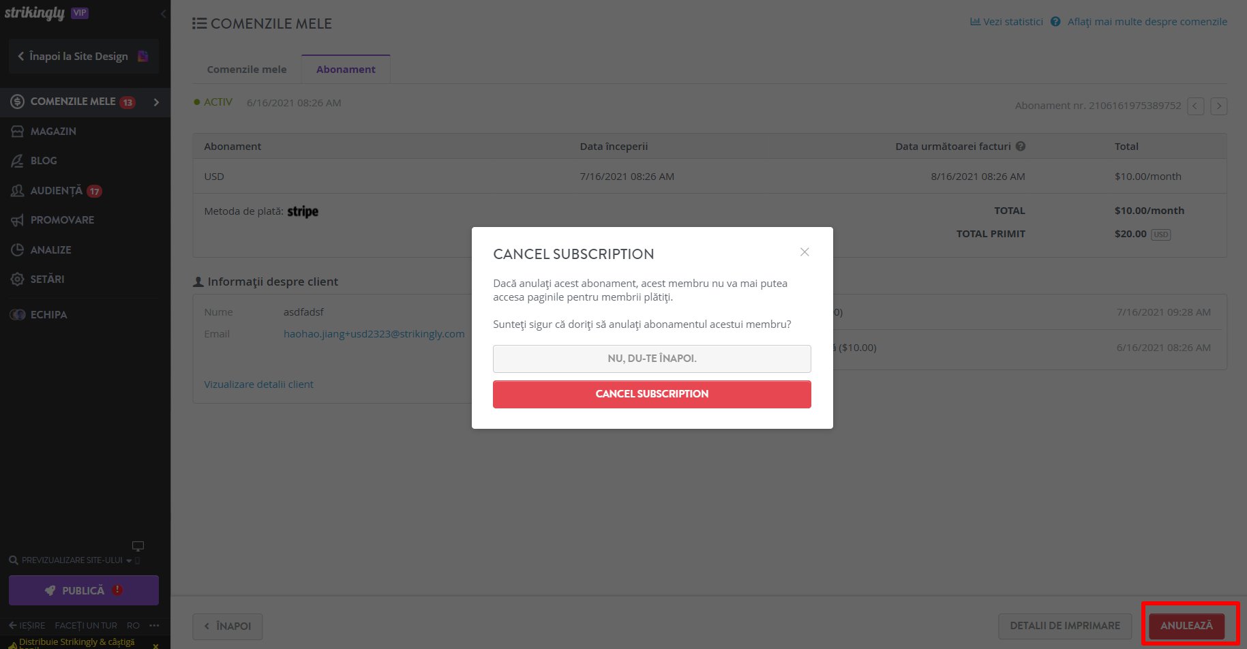
Task: Click the Nu, du-te înapoi button
Action: (652, 359)
